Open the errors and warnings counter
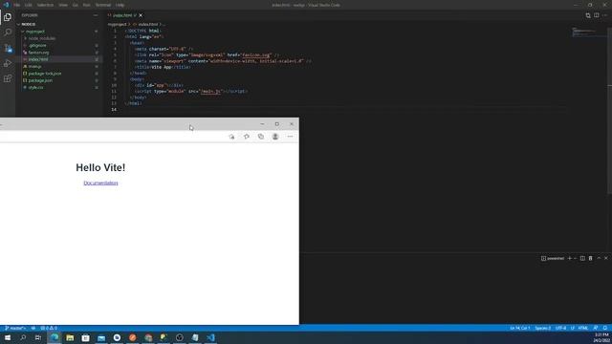Viewport: 612px width, 344px height. click(x=49, y=328)
